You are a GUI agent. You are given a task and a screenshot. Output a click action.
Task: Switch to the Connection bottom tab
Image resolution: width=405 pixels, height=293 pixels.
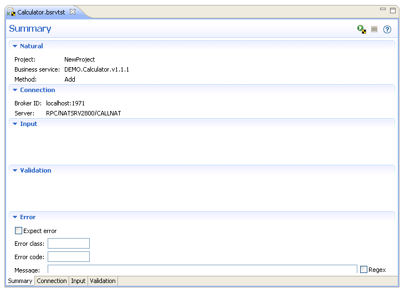click(x=52, y=281)
